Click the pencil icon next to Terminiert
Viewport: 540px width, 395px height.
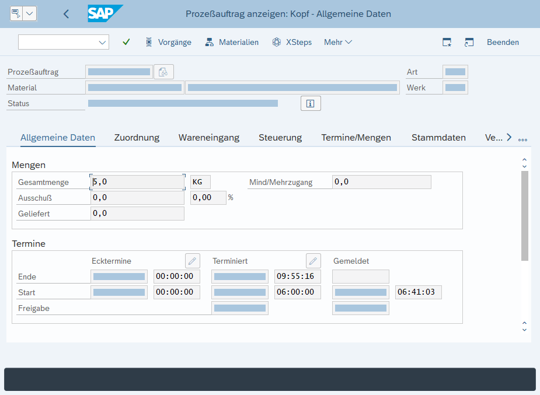click(313, 261)
